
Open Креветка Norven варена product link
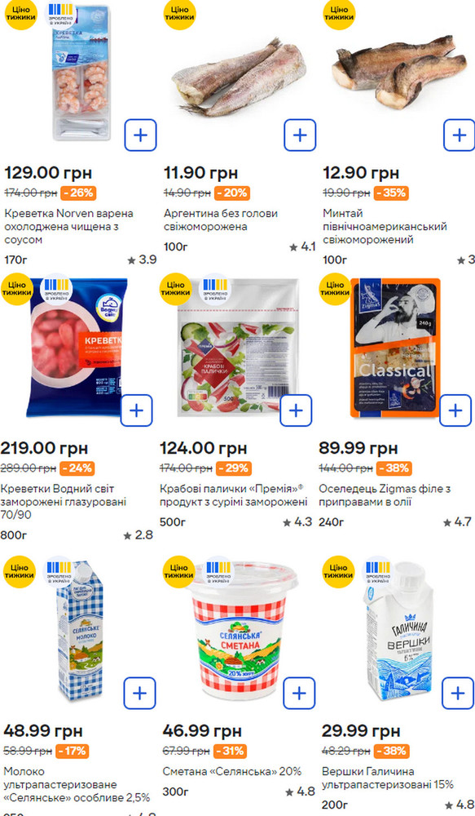click(69, 226)
